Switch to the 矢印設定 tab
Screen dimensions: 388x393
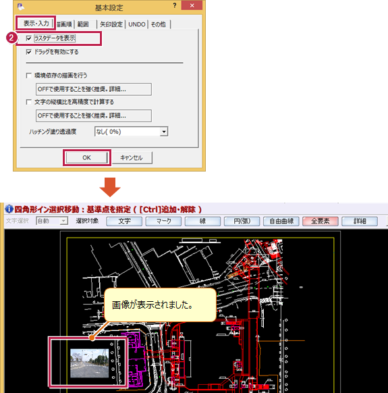[111, 24]
